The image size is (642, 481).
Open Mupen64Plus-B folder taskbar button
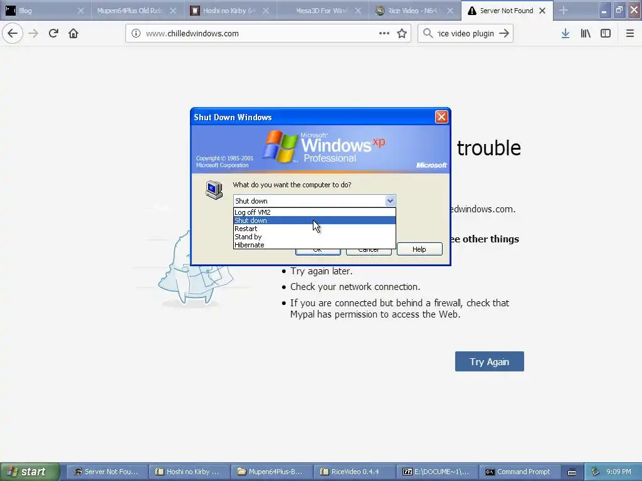click(271, 472)
